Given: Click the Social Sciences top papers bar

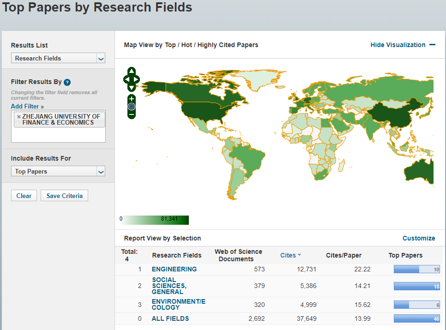Looking at the screenshot, I should pos(416,286).
